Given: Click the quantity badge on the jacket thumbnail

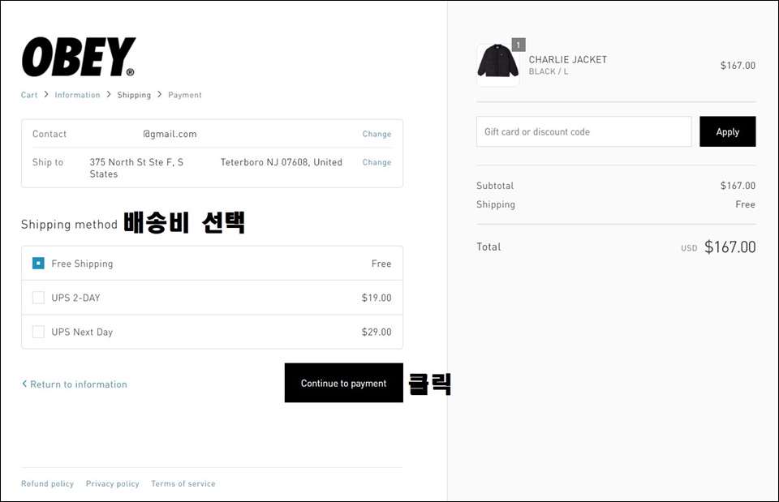Looking at the screenshot, I should coord(519,45).
